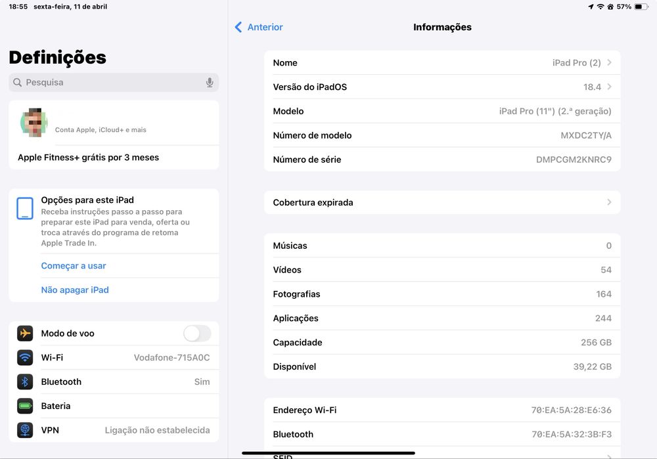Tap the Bluetooth Sim status in sidebar

click(202, 382)
